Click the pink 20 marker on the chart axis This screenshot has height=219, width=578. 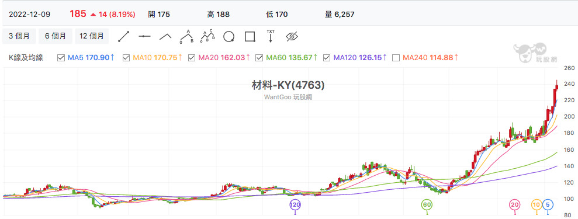(x=515, y=204)
